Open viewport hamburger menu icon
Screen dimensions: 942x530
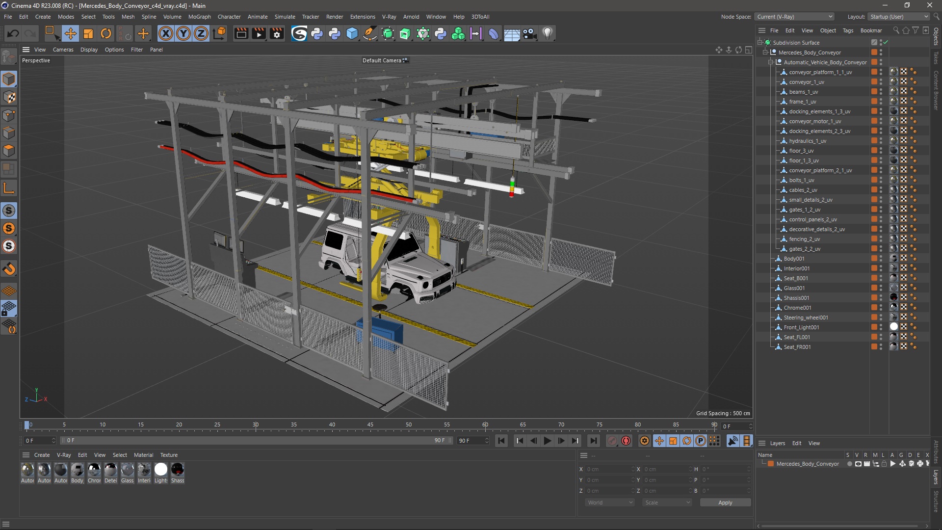click(x=26, y=50)
